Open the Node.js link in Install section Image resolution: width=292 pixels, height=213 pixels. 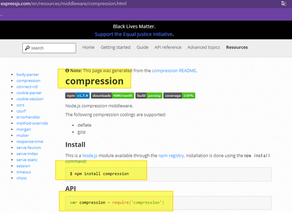tap(90, 156)
